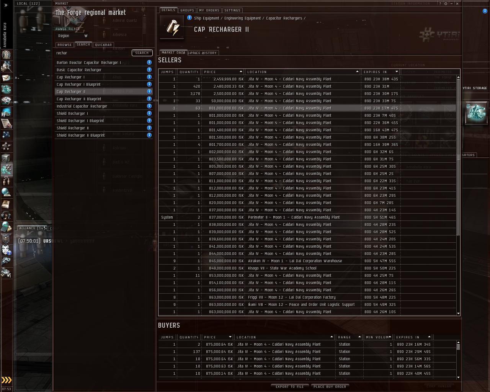Sort buyers by Price column arrow
The image size is (490, 392).
(x=230, y=337)
